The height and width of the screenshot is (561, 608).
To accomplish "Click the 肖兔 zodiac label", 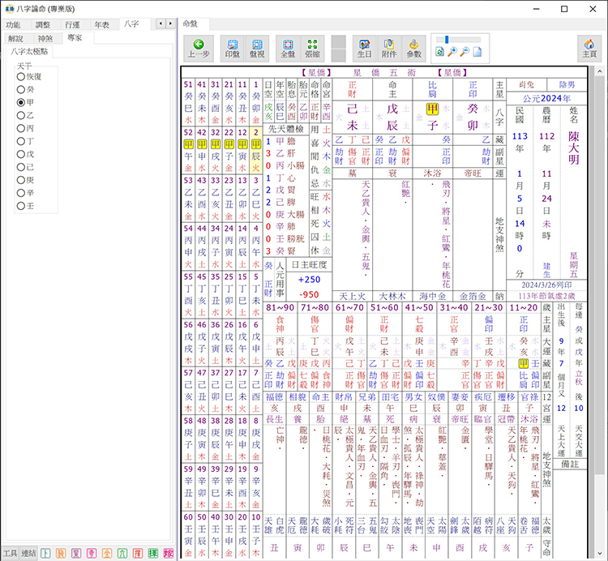I will click(526, 84).
